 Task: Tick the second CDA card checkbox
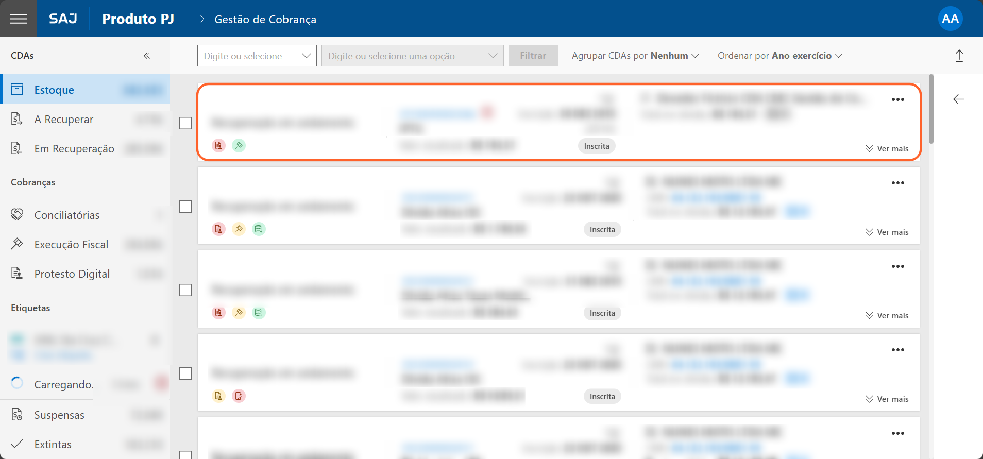click(x=185, y=207)
